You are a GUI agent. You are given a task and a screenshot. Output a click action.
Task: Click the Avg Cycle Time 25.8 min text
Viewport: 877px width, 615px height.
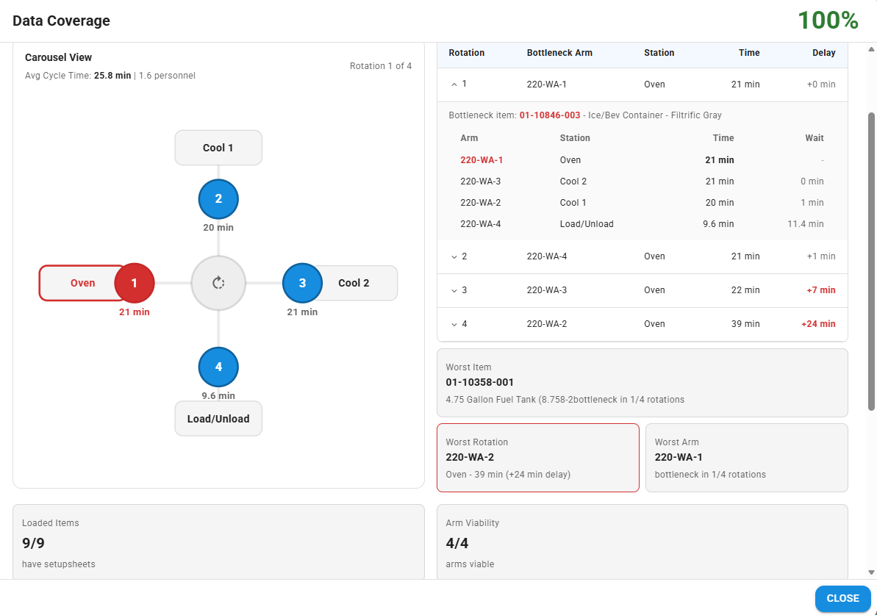click(78, 76)
